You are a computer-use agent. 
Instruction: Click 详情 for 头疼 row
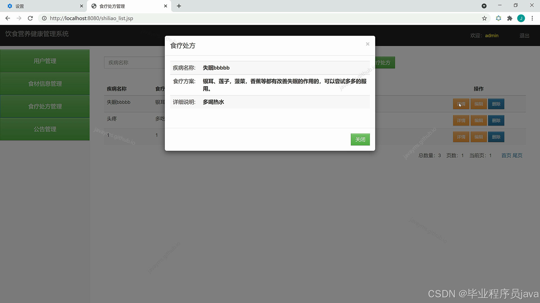click(461, 120)
